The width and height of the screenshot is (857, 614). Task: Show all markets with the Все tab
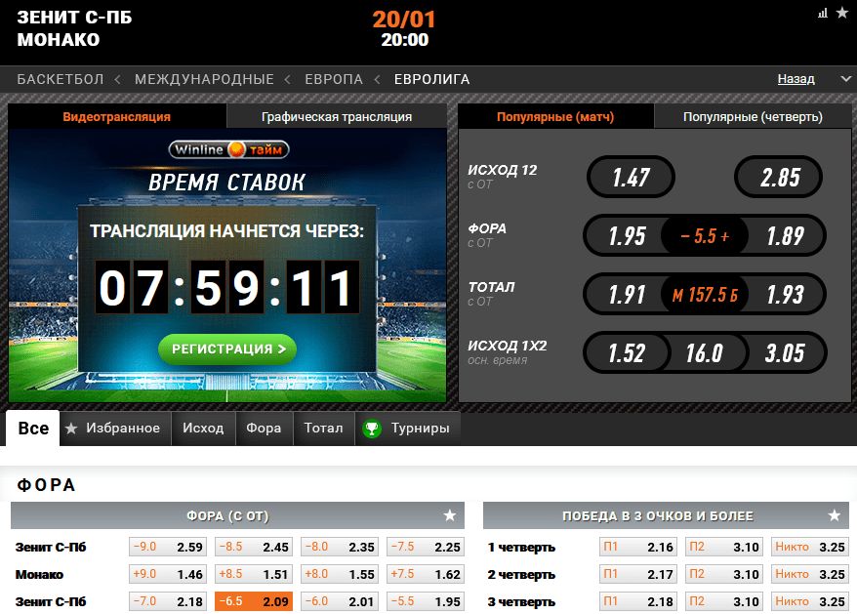pyautogui.click(x=33, y=429)
